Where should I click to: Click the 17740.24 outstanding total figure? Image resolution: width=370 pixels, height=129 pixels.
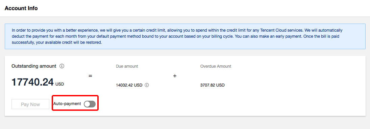tap(32, 82)
